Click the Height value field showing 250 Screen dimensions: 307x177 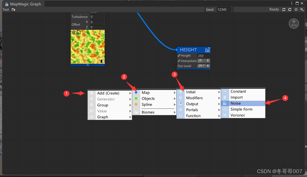[203, 55]
